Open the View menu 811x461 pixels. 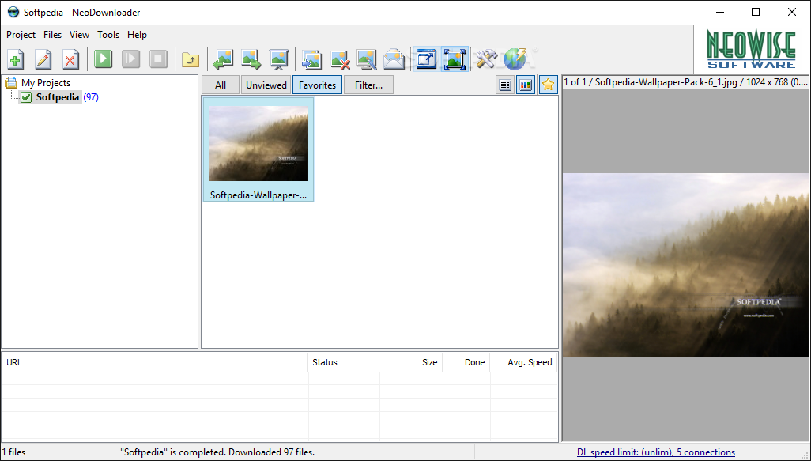[79, 35]
